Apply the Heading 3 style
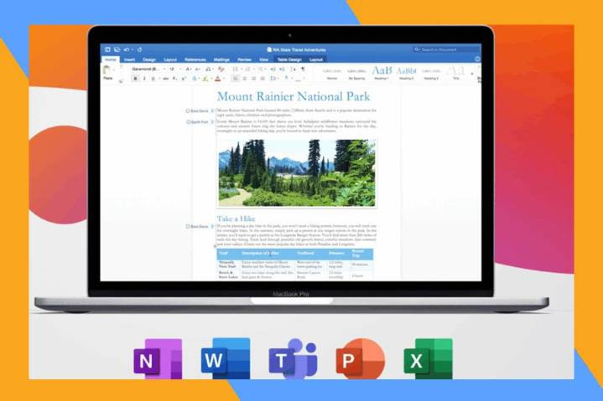The width and height of the screenshot is (603, 401). coord(431,74)
